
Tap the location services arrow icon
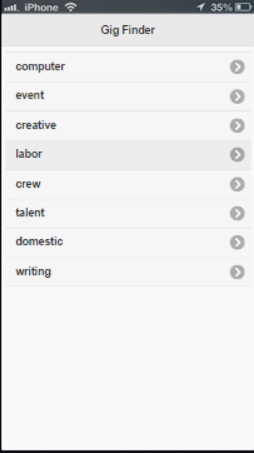point(200,7)
